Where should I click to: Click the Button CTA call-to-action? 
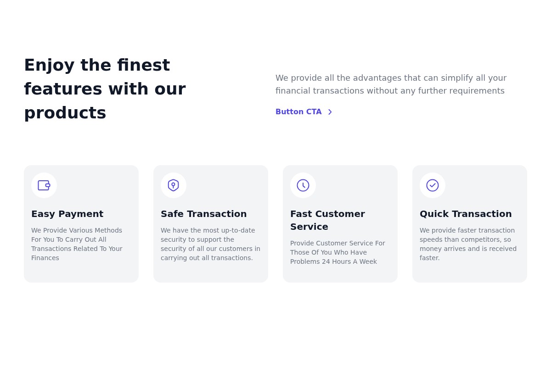(x=298, y=112)
